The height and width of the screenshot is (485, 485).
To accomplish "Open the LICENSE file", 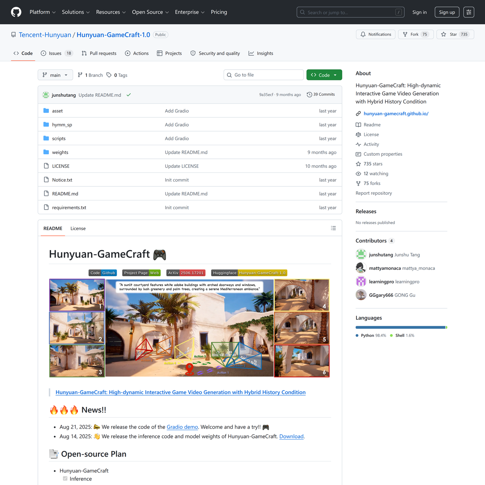I will click(x=61, y=166).
